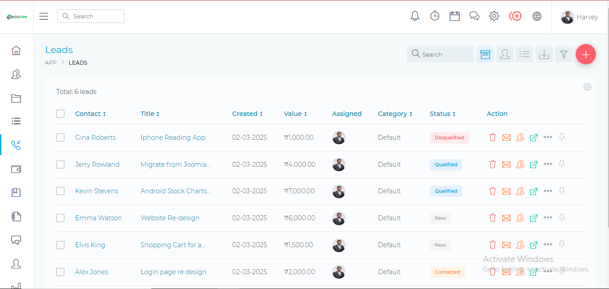Pin the Kevin Stevens lead

click(561, 191)
